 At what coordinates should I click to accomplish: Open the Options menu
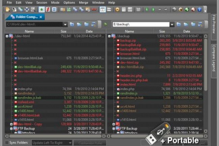coord(69,2)
